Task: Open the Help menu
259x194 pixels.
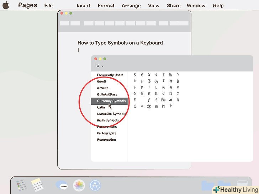Action: (218, 6)
